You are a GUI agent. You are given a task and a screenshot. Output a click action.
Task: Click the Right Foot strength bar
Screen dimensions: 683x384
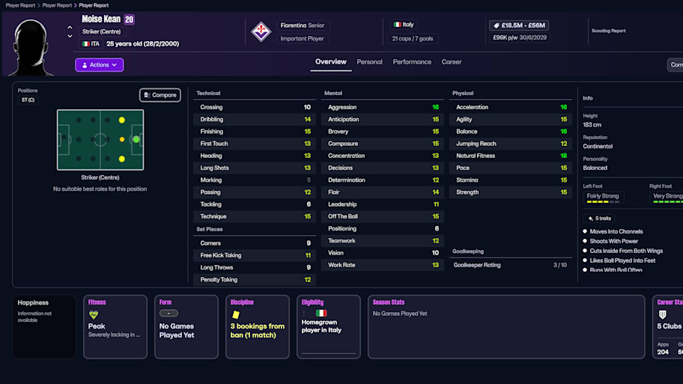pos(667,202)
